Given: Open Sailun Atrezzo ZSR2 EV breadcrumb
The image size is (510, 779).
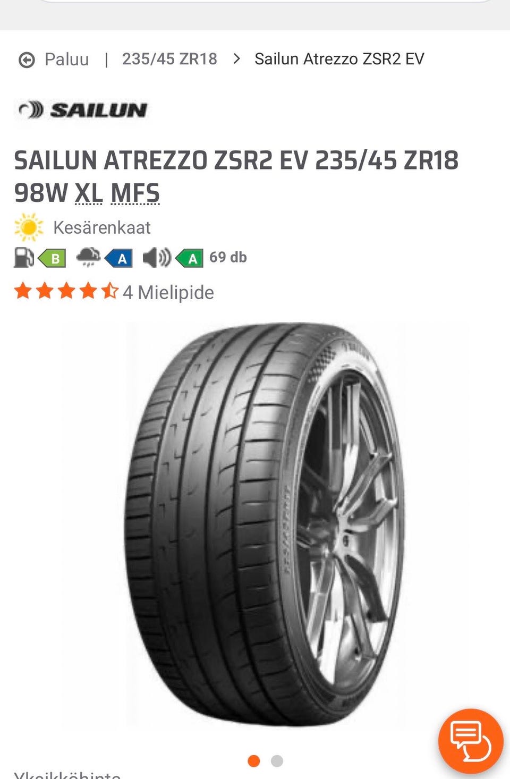Looking at the screenshot, I should coord(339,59).
